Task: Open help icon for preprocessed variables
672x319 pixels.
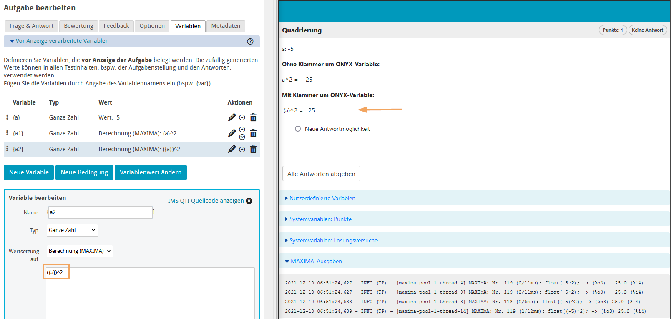Action: [250, 41]
